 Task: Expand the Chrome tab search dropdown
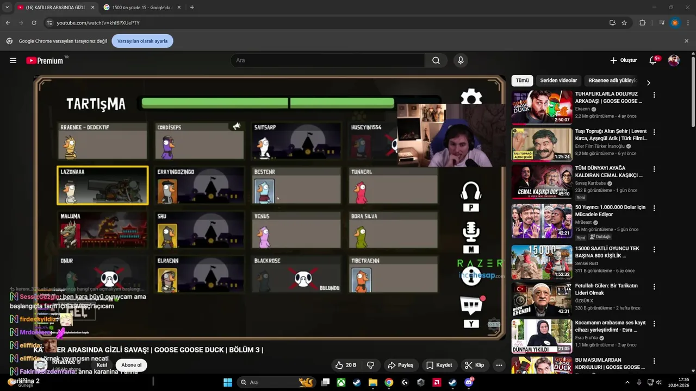7,7
